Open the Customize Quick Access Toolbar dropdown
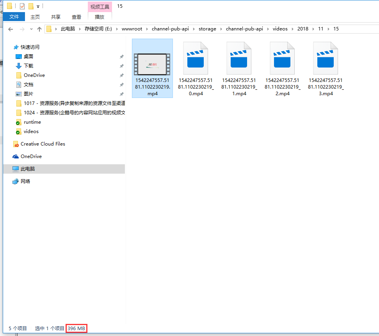This screenshot has width=379, height=336. tap(38, 7)
